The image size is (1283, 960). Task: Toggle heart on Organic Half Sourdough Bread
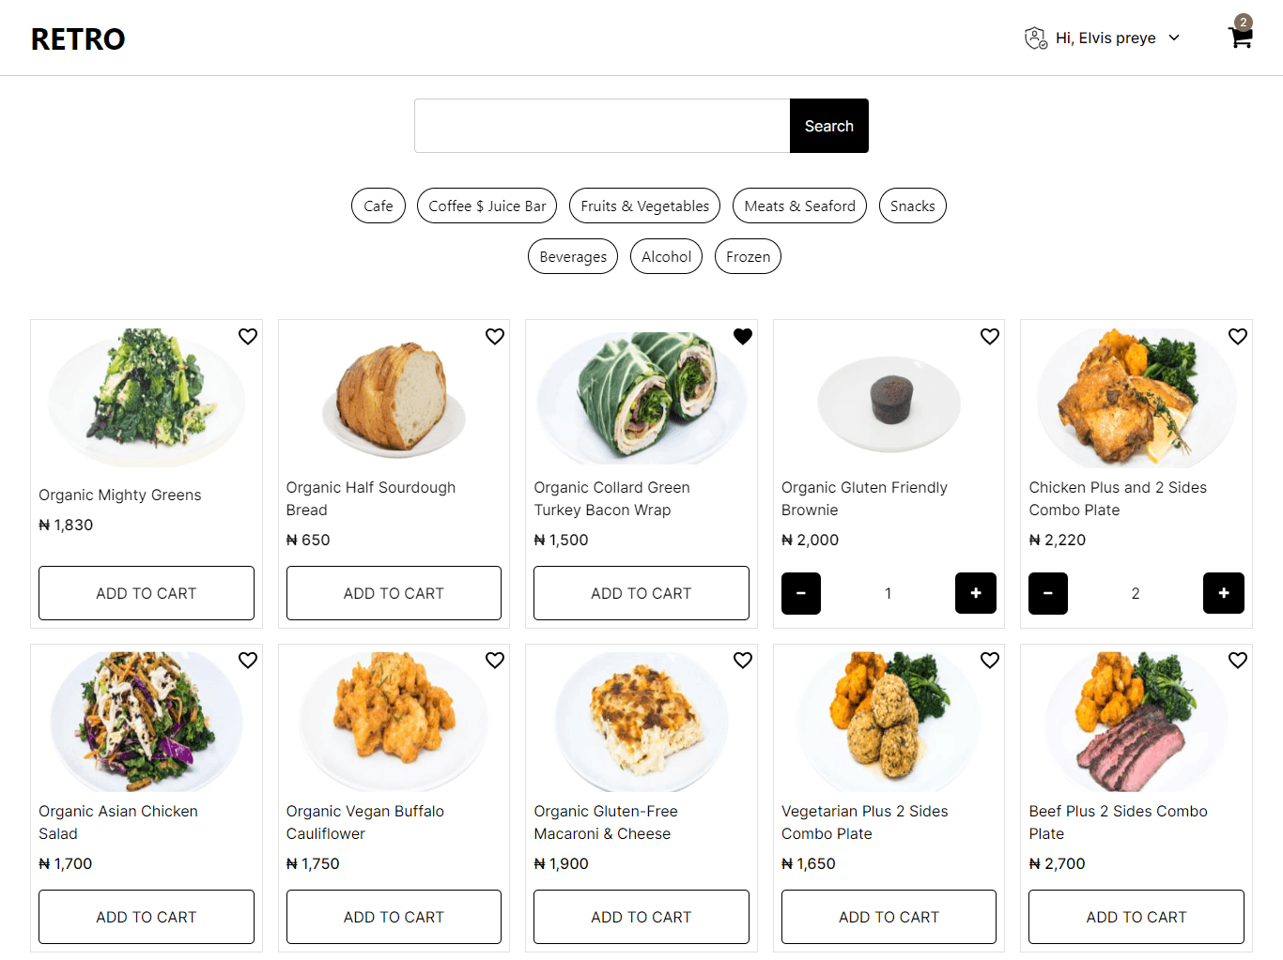point(495,336)
